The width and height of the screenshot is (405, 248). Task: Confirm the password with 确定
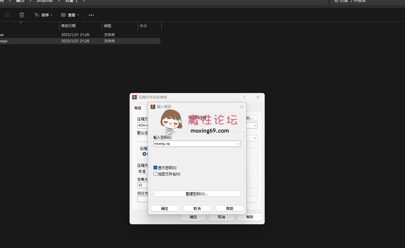click(x=164, y=208)
